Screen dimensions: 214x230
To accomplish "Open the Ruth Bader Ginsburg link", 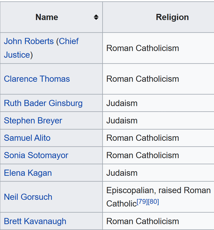I will tap(43, 103).
